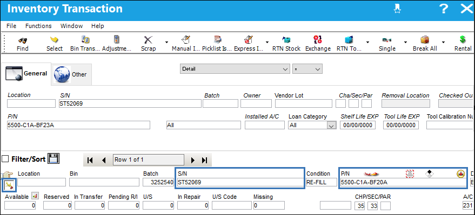
Task: Click the Single toolbar icon
Action: [x=387, y=39]
